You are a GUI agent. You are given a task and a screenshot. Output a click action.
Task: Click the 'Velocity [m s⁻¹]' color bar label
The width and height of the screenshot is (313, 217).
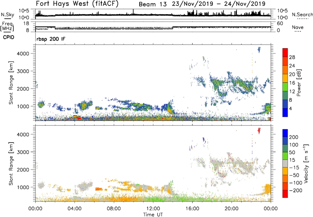tap(306, 163)
